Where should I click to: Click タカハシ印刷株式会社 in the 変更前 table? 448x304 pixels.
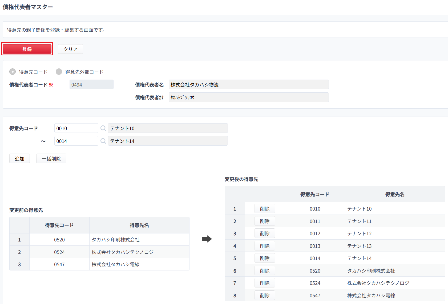[x=116, y=240]
